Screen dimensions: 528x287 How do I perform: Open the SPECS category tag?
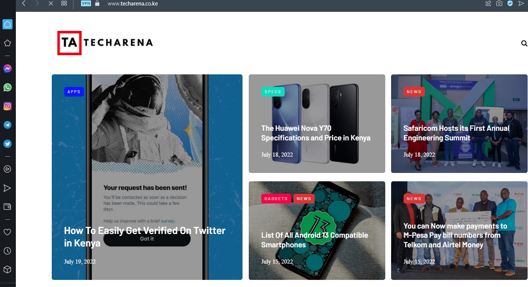coord(273,92)
